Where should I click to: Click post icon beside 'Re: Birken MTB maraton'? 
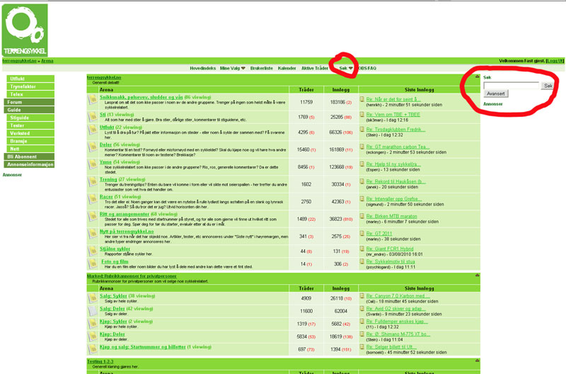361,217
